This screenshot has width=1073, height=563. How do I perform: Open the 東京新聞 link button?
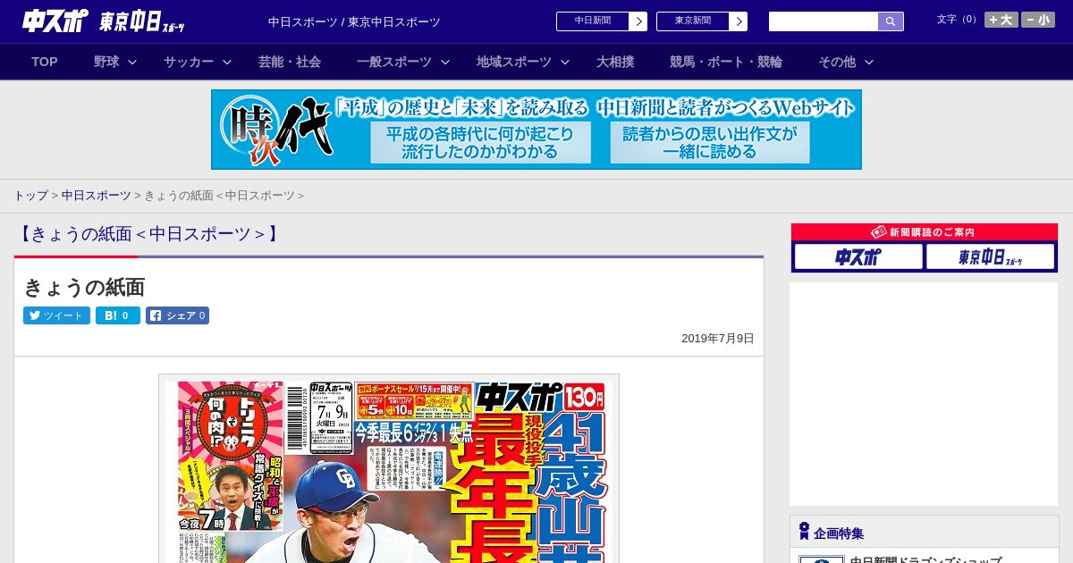coord(692,21)
